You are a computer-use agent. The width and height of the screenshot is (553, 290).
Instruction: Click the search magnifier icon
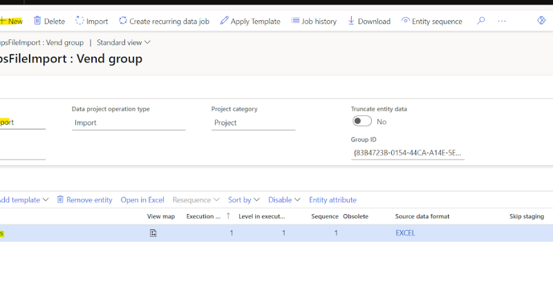[x=481, y=21]
